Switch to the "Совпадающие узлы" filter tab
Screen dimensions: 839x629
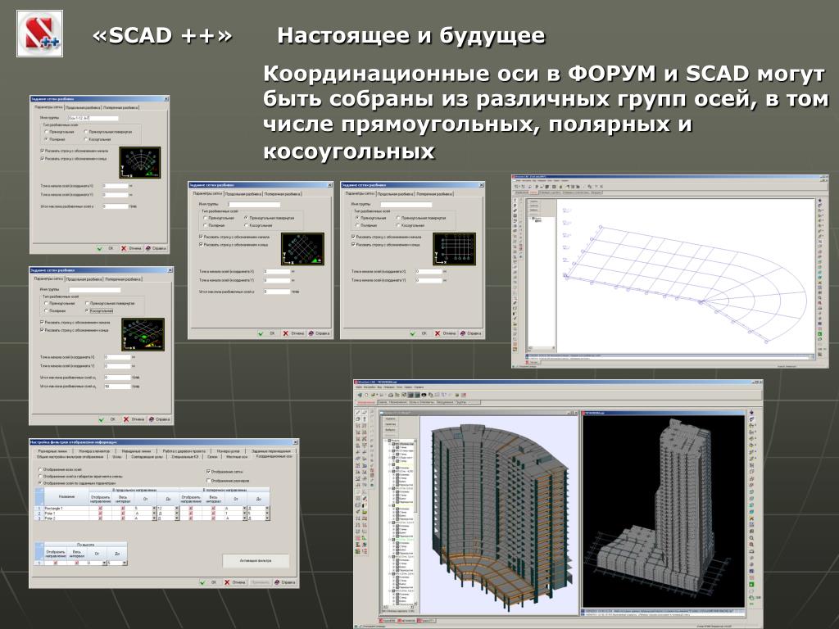[147, 457]
